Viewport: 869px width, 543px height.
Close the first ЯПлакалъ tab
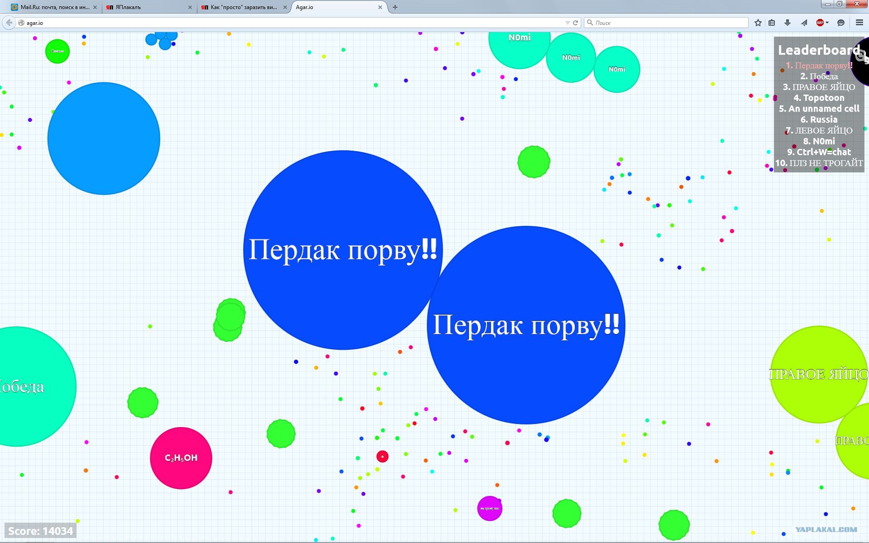coord(190,7)
